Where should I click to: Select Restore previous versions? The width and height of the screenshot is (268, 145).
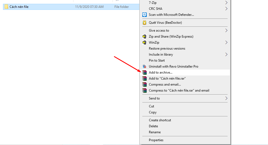(x=167, y=49)
